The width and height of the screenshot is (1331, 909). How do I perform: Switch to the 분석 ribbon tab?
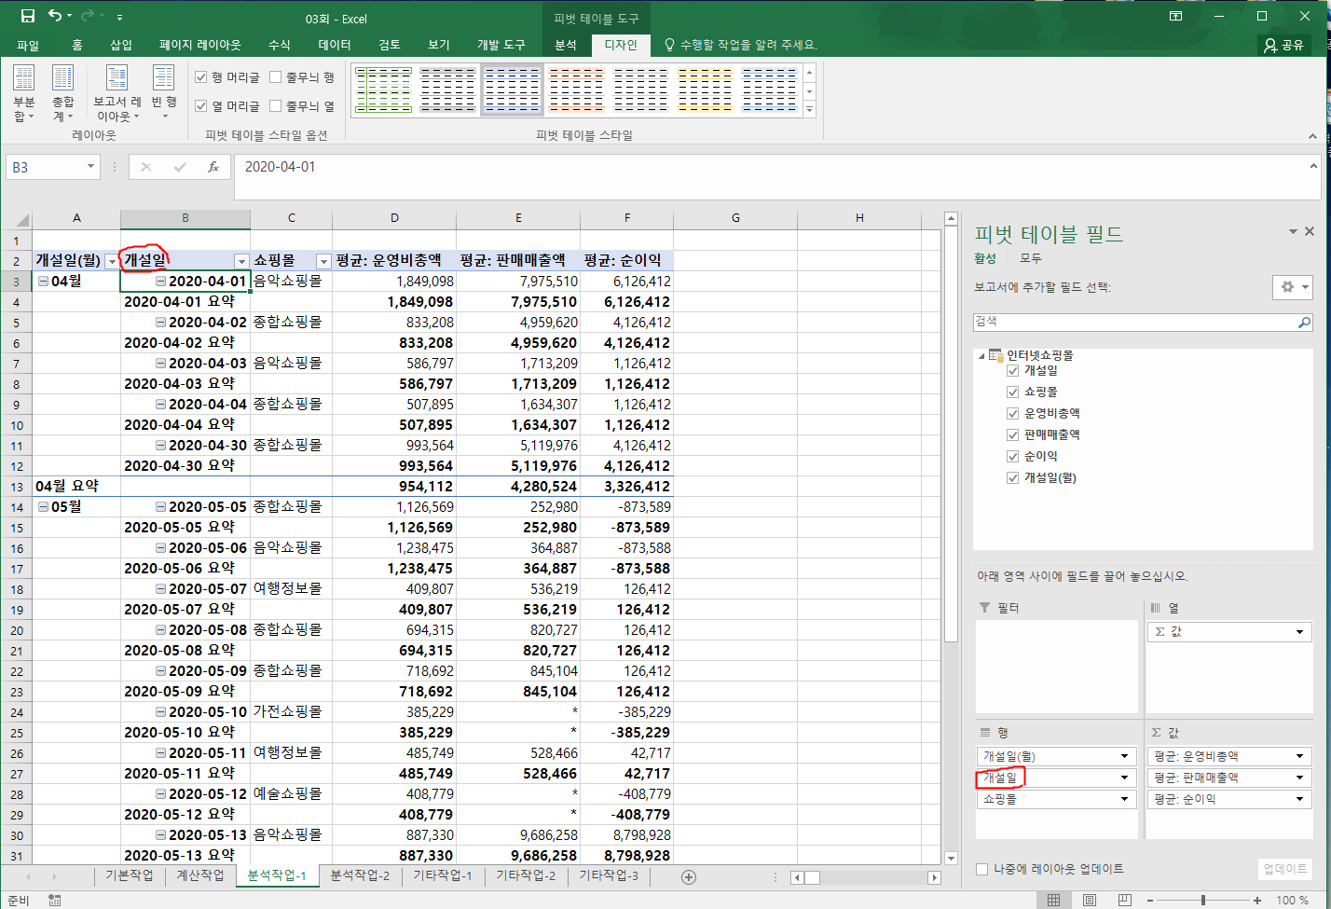(x=565, y=45)
